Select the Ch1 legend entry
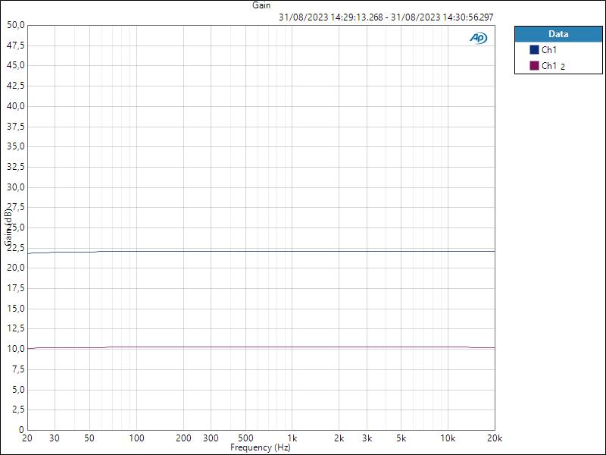Viewport: 606px width, 455px height. (x=558, y=49)
